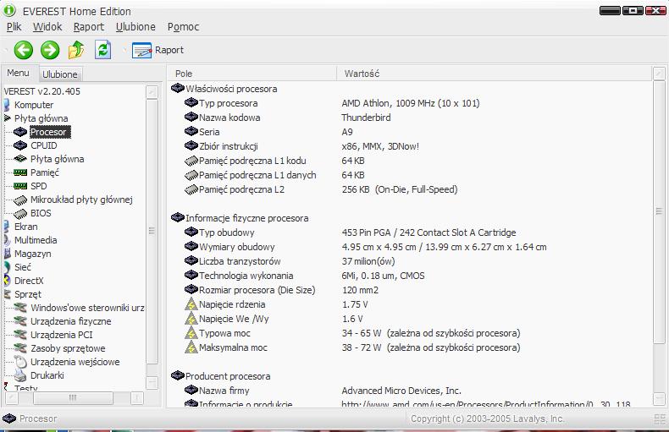Click the Mikroukład płyty głównej chip icon
This screenshot has height=432, width=669.
[x=20, y=200]
